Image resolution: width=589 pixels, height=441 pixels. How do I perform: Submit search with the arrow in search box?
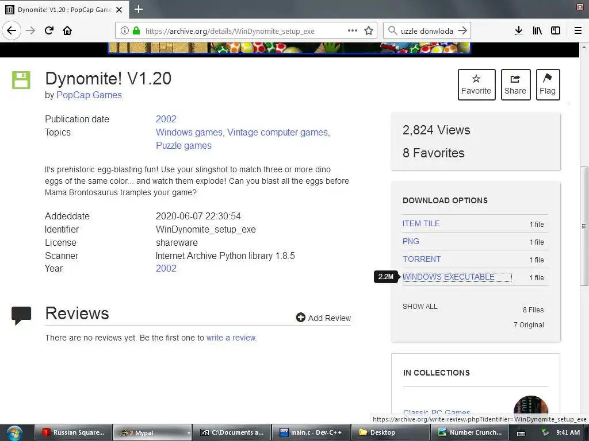(x=462, y=30)
